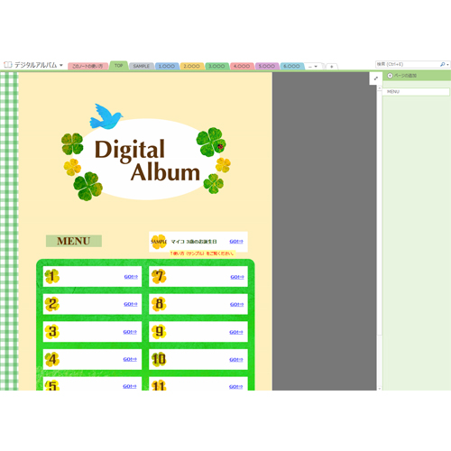Viewport: 451px width, 451px height.
Task: Expand the hidden section tabs overflow dropdown
Action: pyautogui.click(x=313, y=66)
